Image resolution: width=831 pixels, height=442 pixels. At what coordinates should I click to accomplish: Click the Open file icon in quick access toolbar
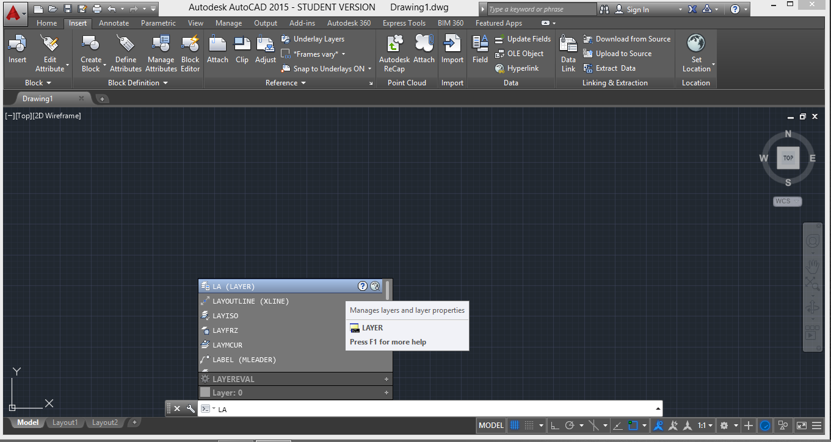(x=53, y=9)
